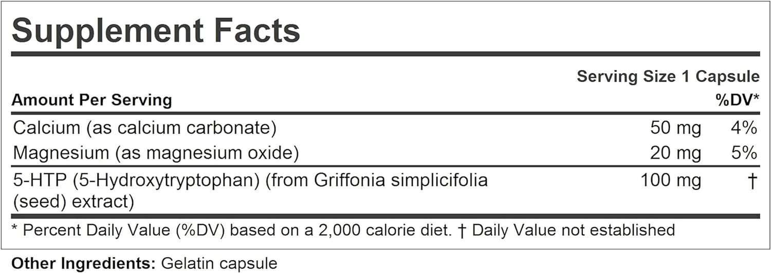Click the 100 mg 5-HTP amount
The width and height of the screenshot is (771, 273).
(671, 181)
